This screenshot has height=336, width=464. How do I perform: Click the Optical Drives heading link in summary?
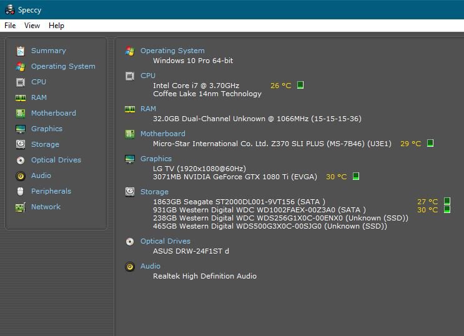165,241
